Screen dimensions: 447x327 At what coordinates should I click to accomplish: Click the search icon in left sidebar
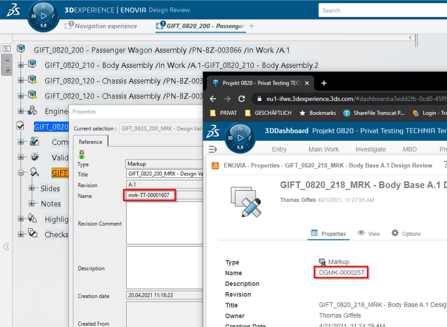[7, 59]
